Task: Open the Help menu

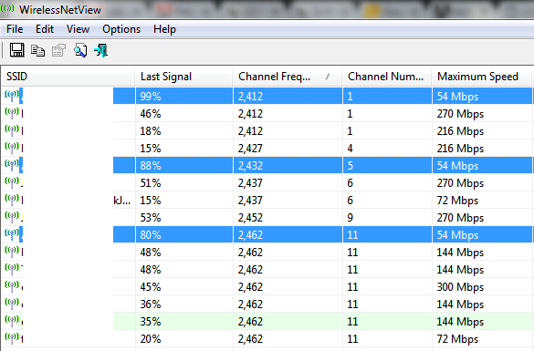Action: tap(164, 29)
